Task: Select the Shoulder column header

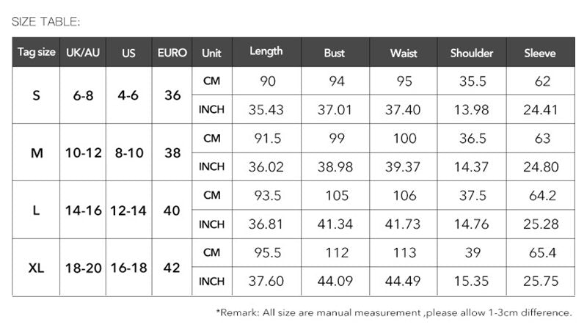Action: tap(472, 53)
